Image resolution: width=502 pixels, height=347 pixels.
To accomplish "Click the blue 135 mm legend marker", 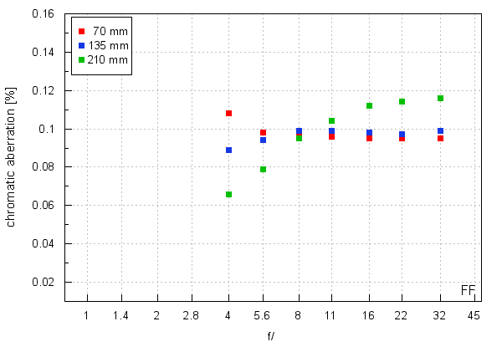I will (81, 45).
